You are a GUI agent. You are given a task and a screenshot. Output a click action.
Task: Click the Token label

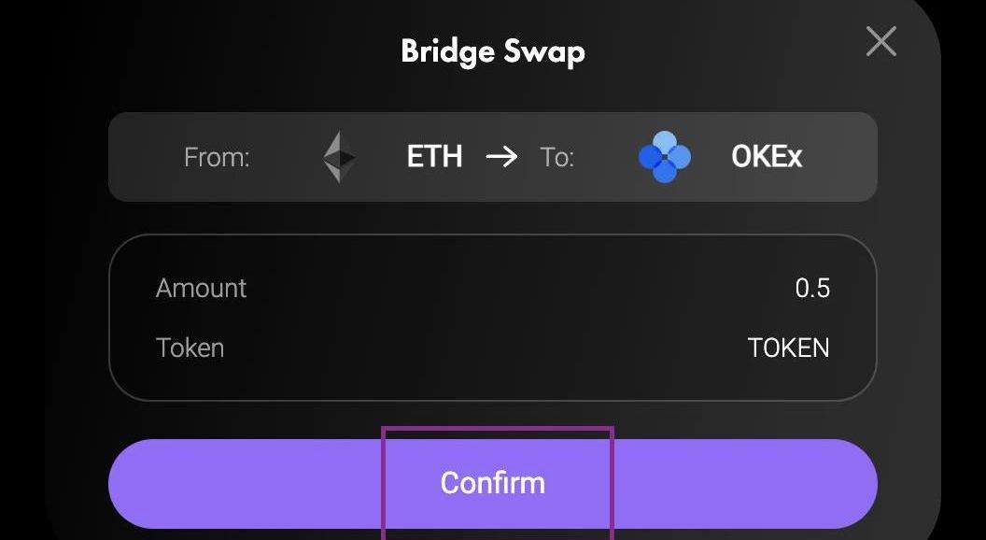click(190, 348)
